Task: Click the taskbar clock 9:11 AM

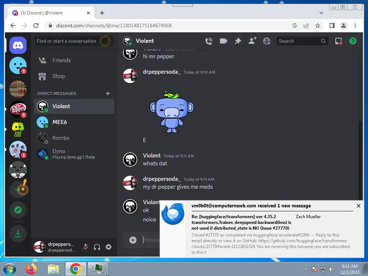Action: click(350, 266)
